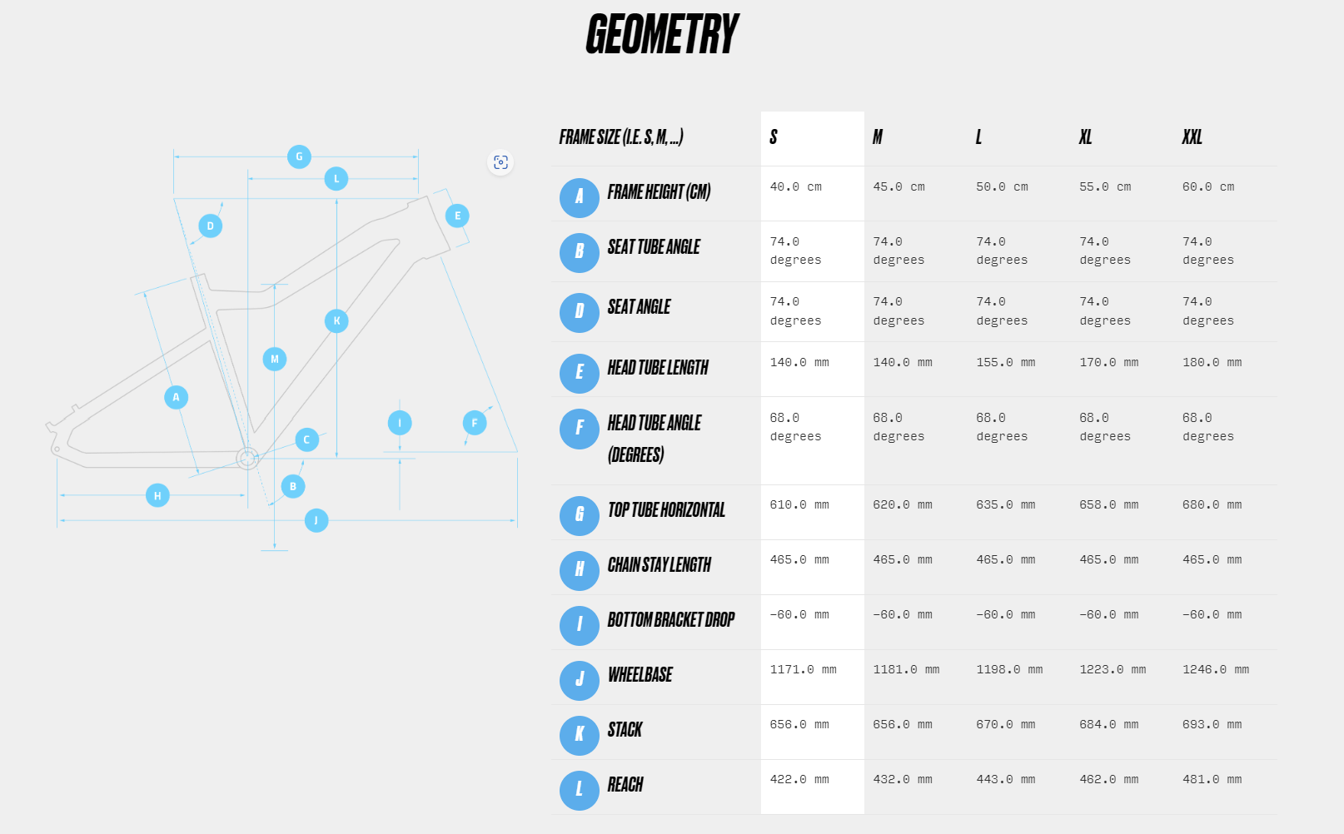Screen dimensions: 1344x834
Task: Select the M frame size column header
Action: [878, 137]
